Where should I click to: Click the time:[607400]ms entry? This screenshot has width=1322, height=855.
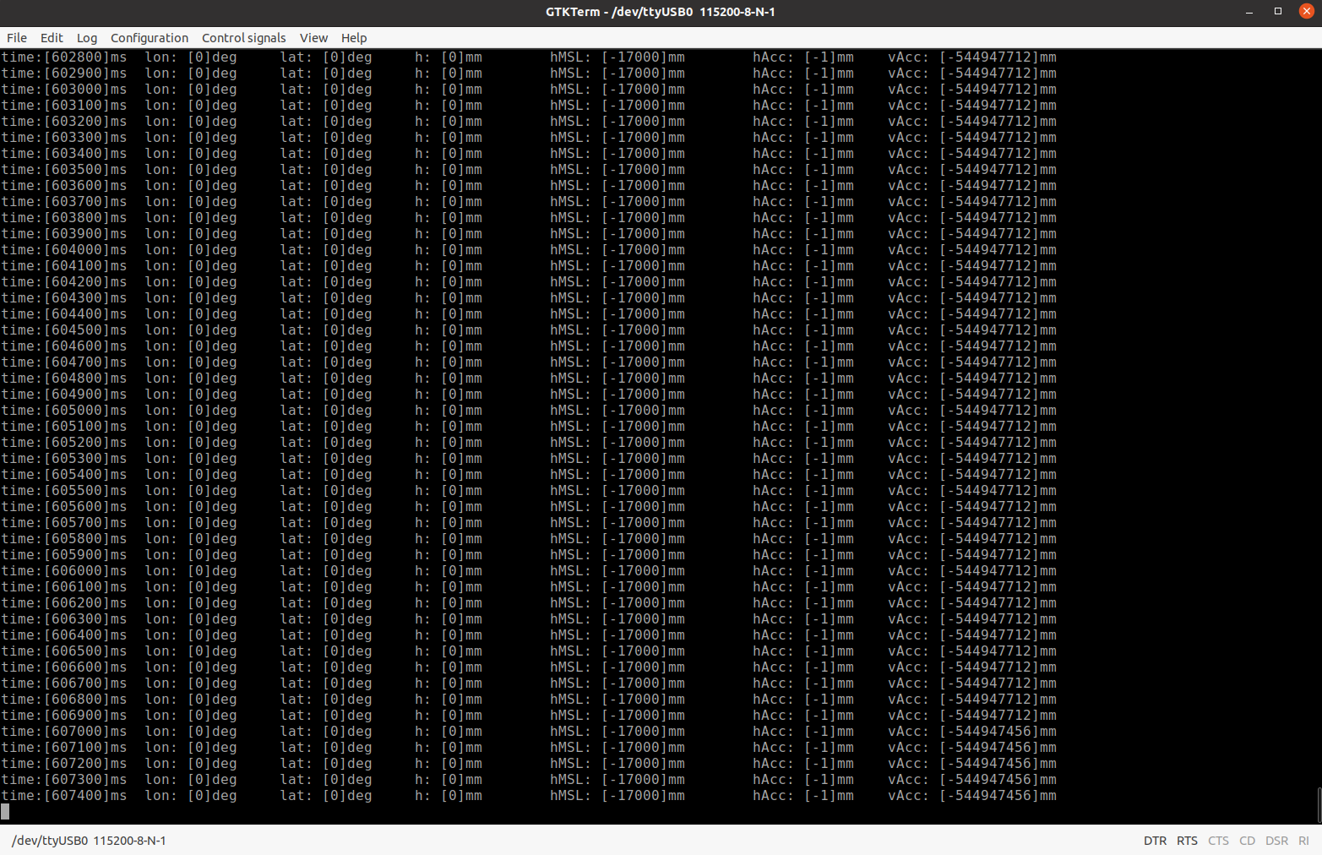tap(64, 796)
